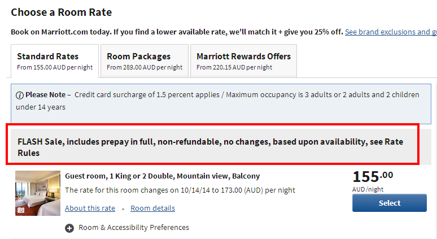The height and width of the screenshot is (239, 437).
Task: Open the Room details link
Action: pos(153,208)
